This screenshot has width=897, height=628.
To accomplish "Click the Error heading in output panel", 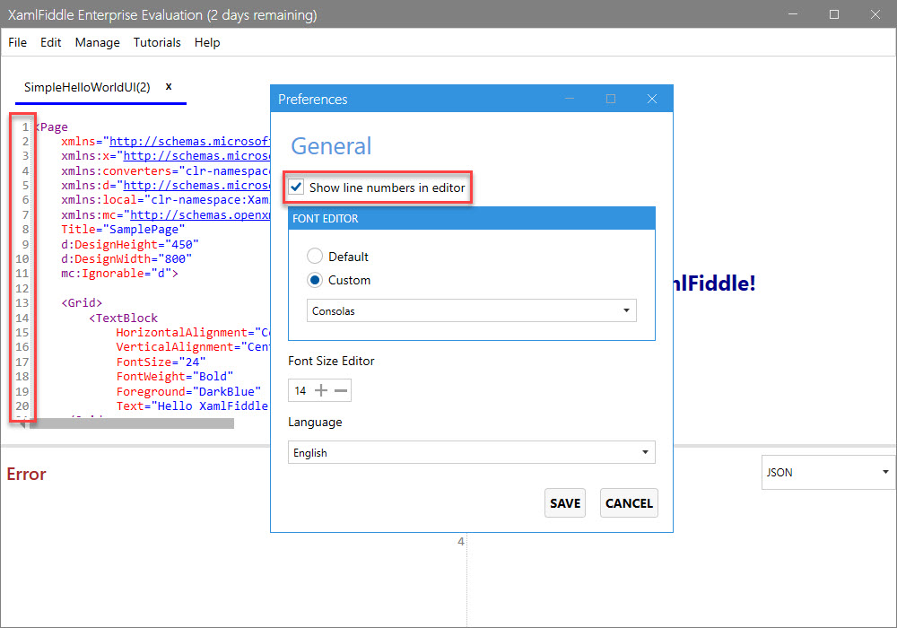I will (26, 474).
